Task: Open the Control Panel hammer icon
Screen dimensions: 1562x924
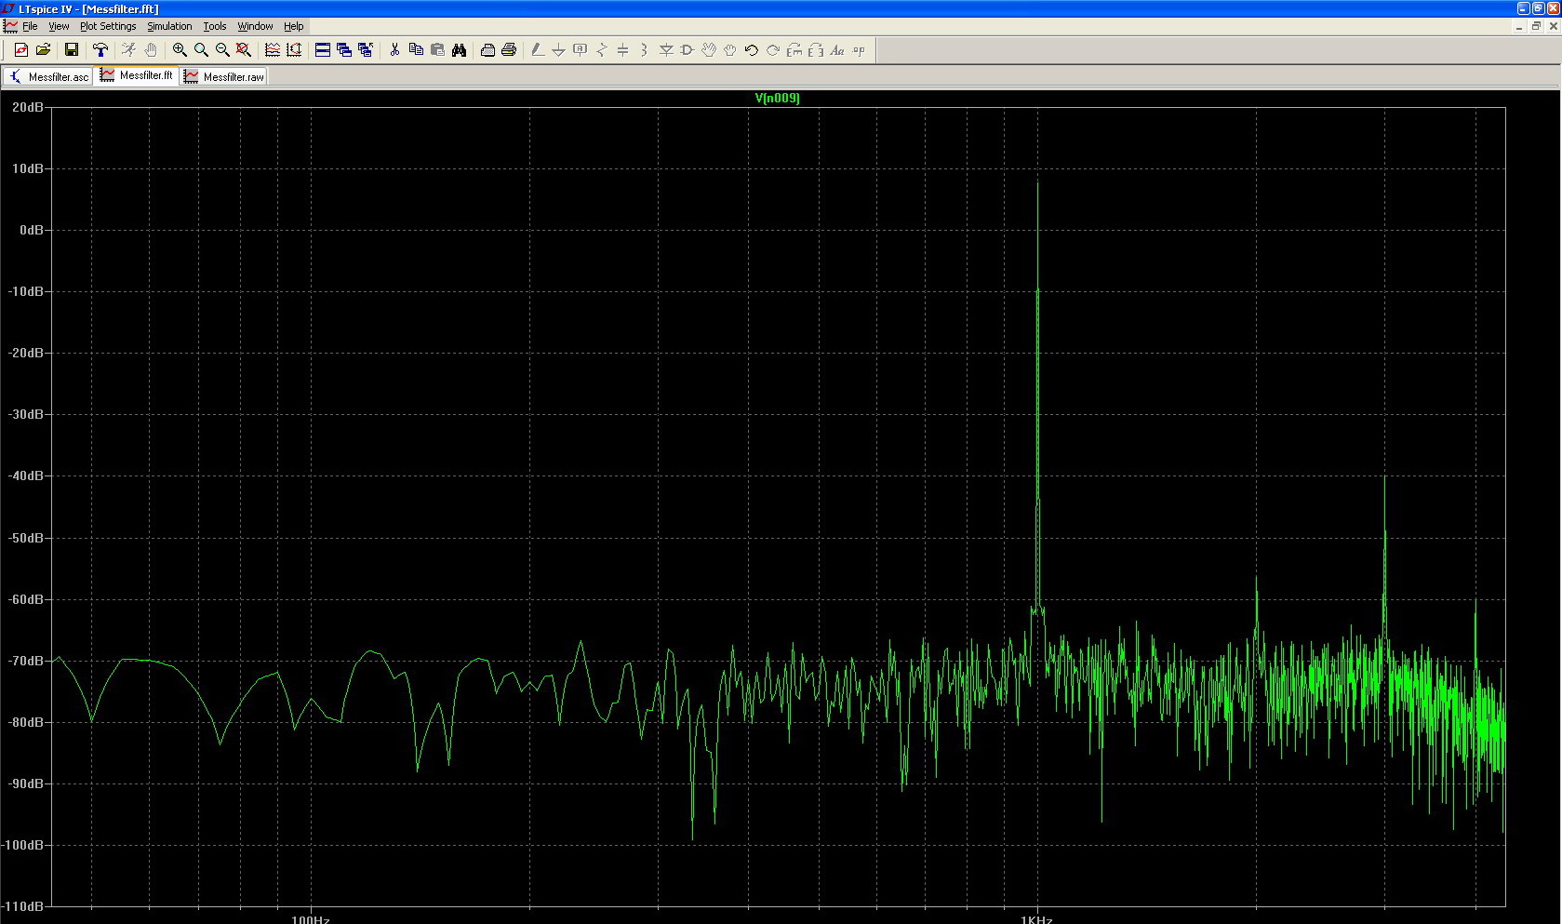Action: coord(100,50)
